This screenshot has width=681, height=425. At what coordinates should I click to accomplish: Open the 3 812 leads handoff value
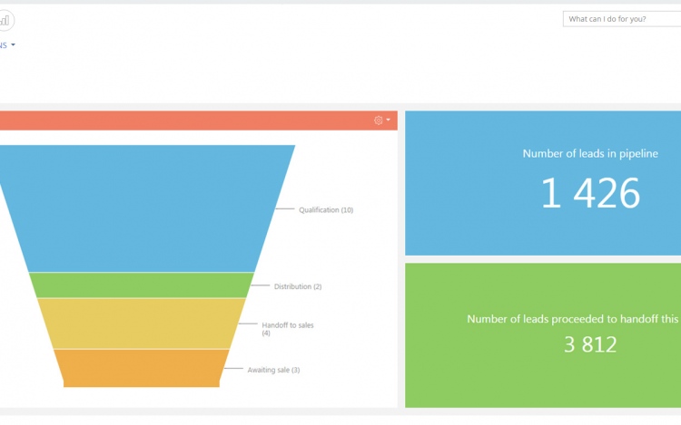pos(590,344)
